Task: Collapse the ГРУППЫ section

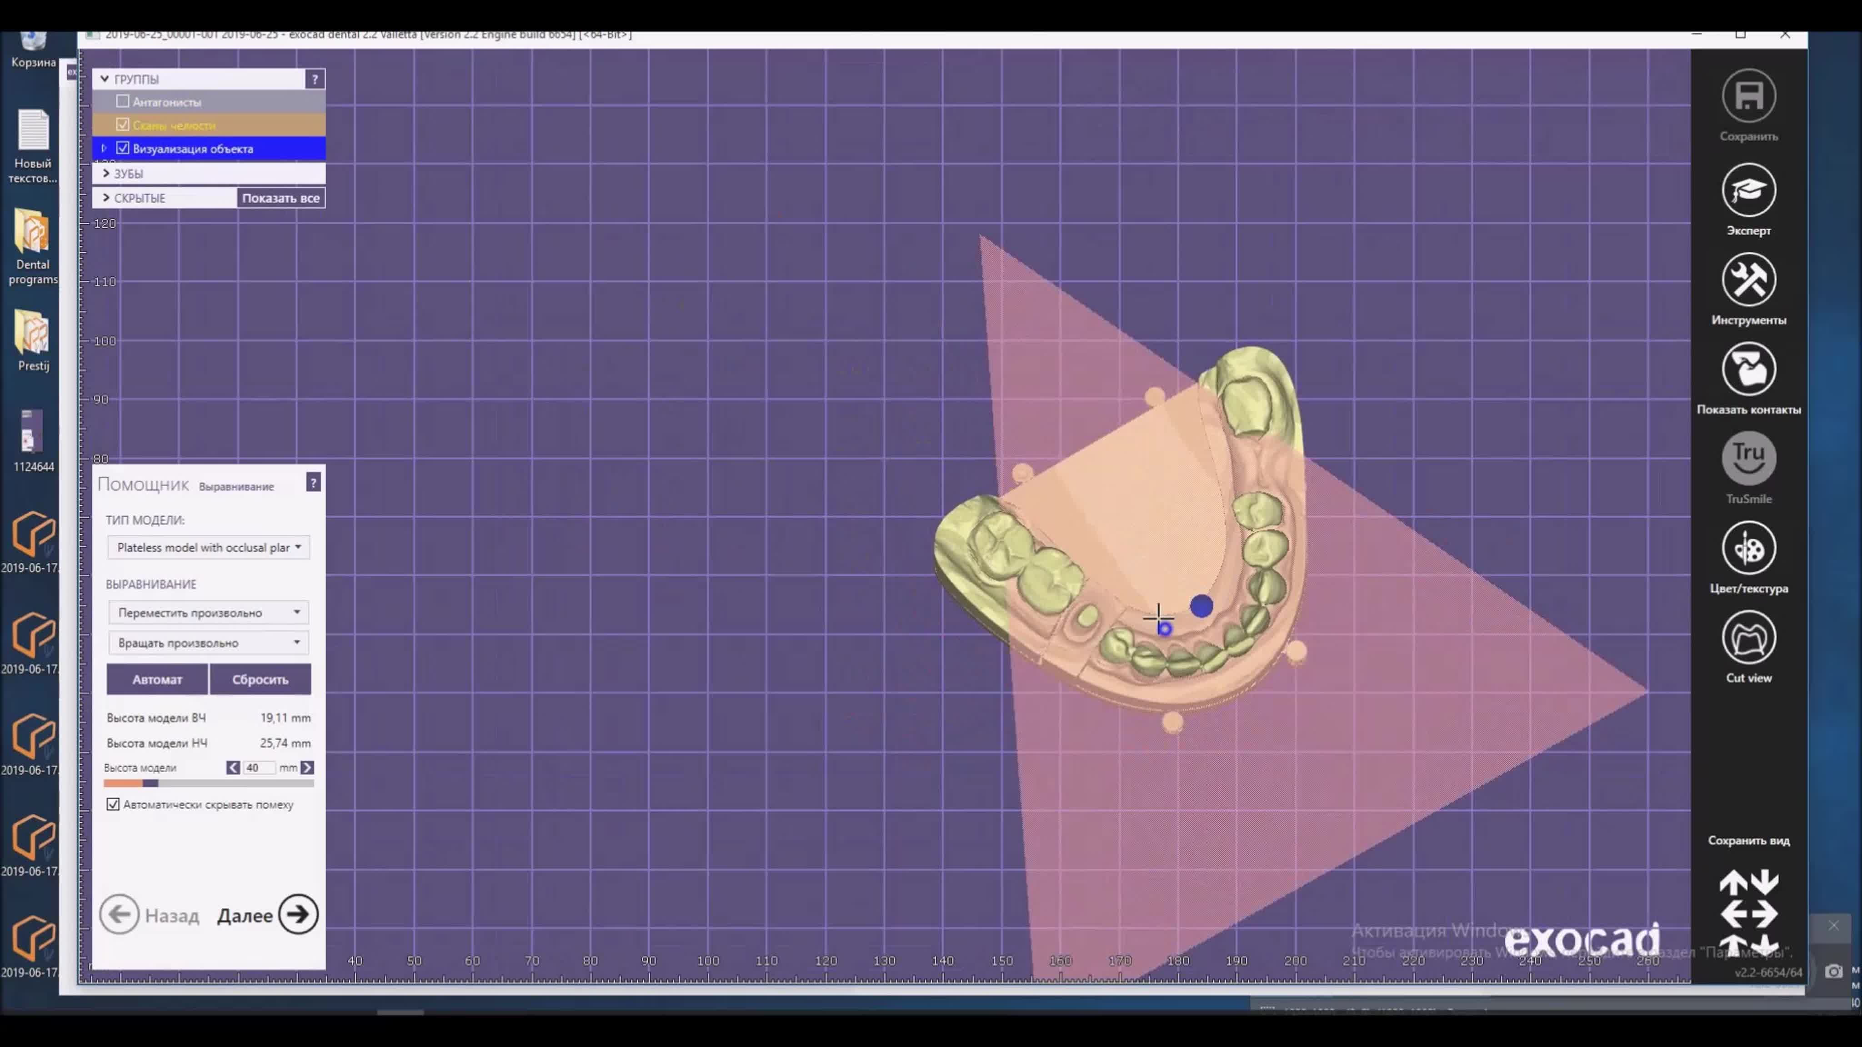Action: 105,79
